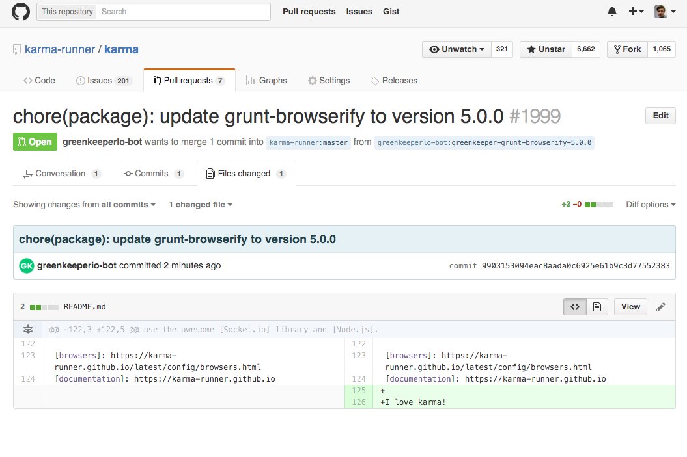Open the commit hash 9903153094ea link
This screenshot has width=687, height=457.
coord(576,266)
